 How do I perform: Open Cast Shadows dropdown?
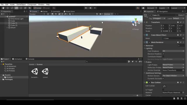173,51
